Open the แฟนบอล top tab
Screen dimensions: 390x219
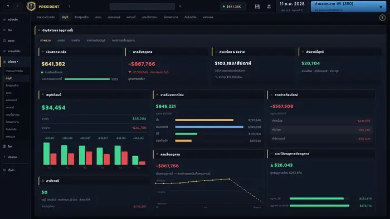click(x=208, y=17)
